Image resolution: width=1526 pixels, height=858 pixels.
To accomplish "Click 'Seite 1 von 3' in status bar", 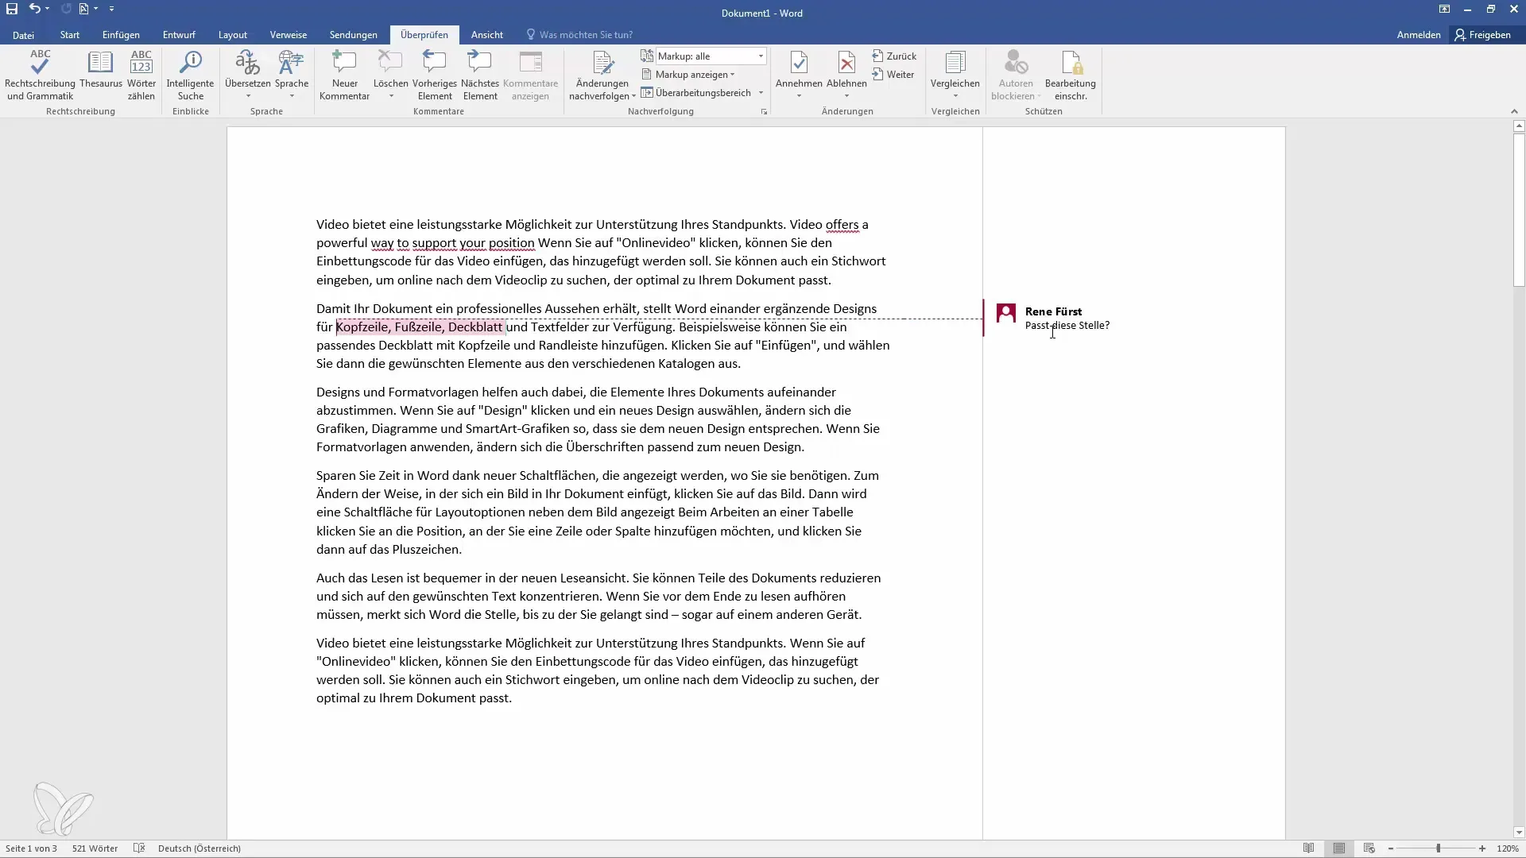I will [31, 848].
